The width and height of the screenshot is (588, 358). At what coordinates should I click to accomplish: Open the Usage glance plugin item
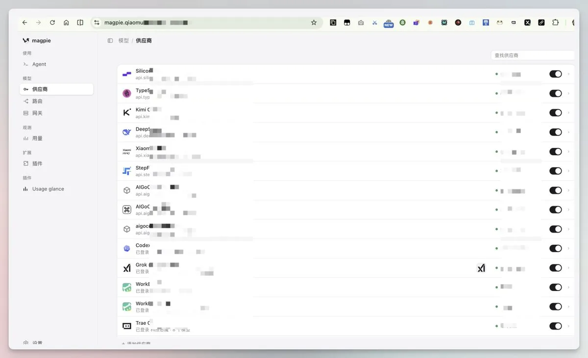click(56, 189)
